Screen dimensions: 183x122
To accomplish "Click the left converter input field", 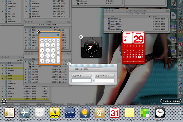I will 81,81.
